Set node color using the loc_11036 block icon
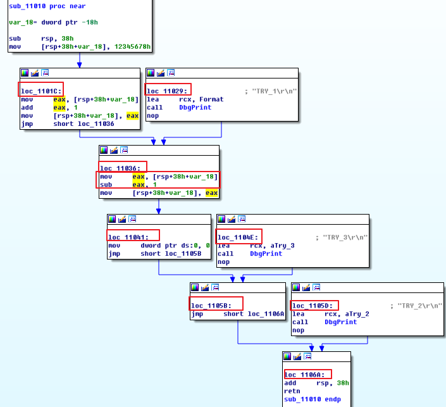Viewport: 446px width, 407px height. click(104, 150)
